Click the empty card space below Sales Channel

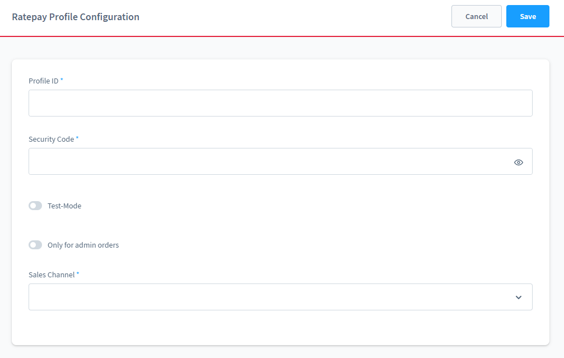280,328
